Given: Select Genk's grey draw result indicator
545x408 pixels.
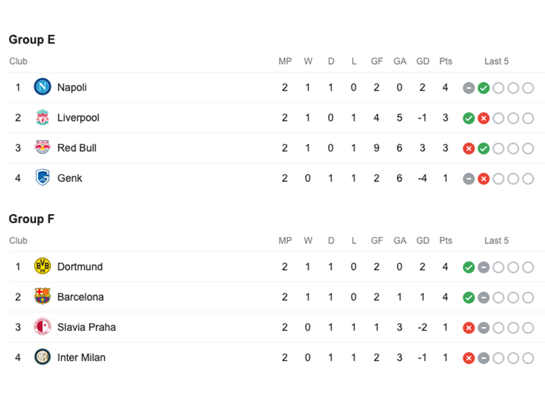Looking at the screenshot, I should point(468,179).
